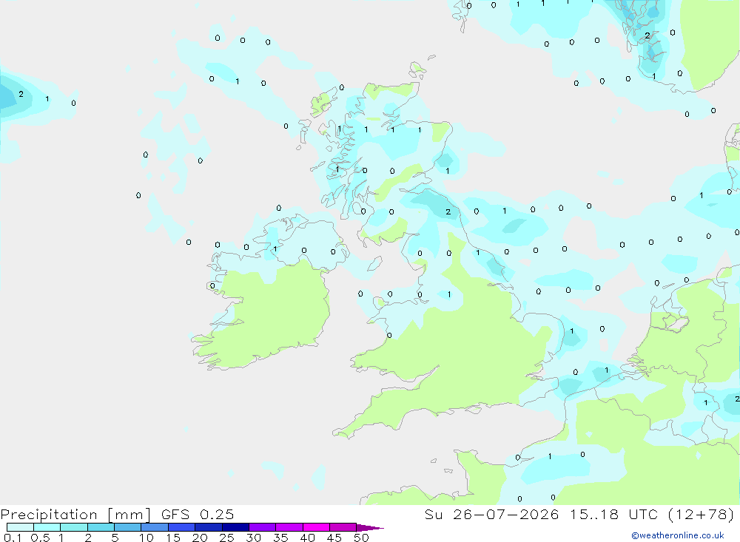The height and width of the screenshot is (542, 740).
Task: Click the 45–50 mm legend swatch
Action: (x=343, y=527)
